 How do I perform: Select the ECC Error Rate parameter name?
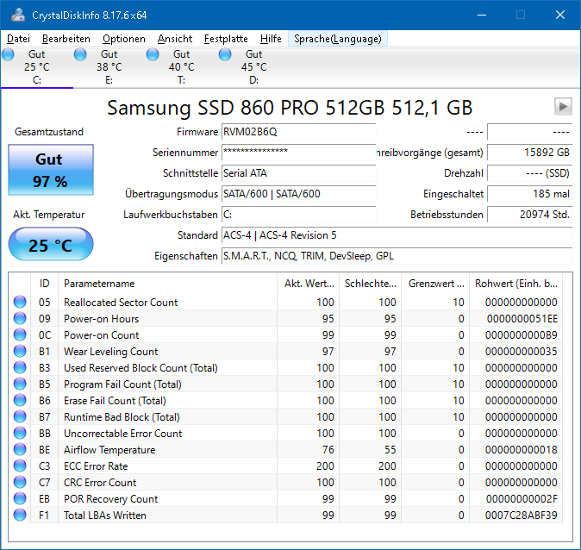pos(96,466)
